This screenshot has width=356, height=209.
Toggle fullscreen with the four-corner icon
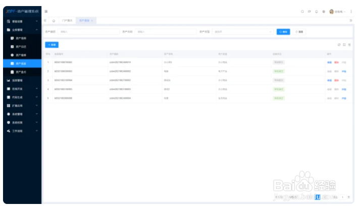344,45
